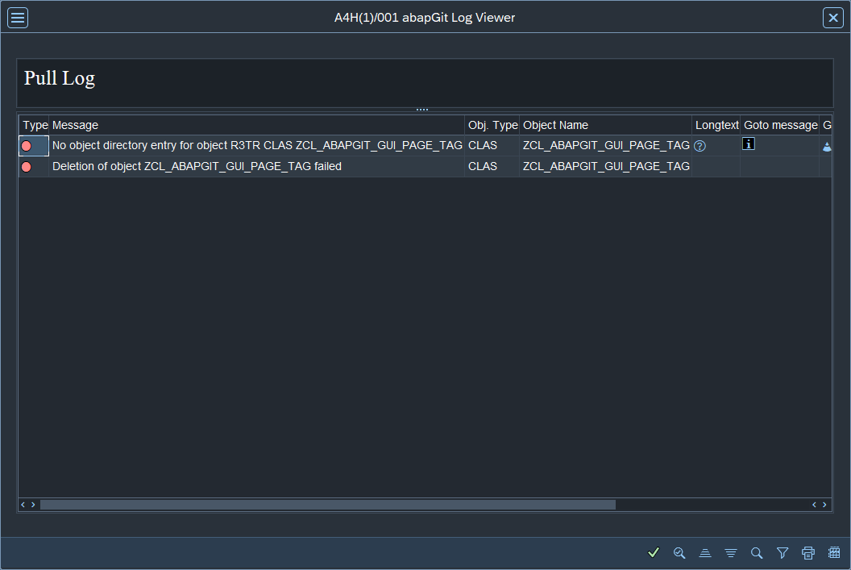
Task: Click the far-right scroll right arrow
Action: point(824,505)
